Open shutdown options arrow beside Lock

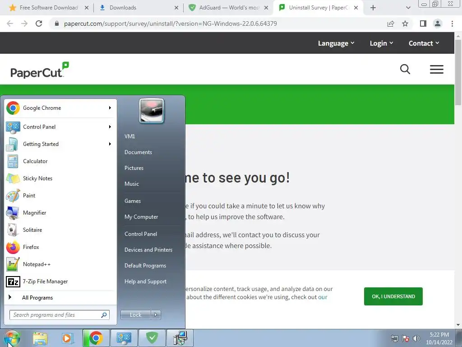[156, 315]
